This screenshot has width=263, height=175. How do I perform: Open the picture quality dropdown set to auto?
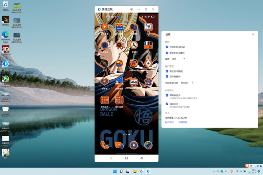coord(179,59)
